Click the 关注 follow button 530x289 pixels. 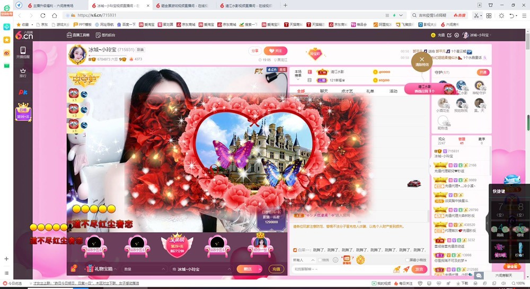(276, 51)
